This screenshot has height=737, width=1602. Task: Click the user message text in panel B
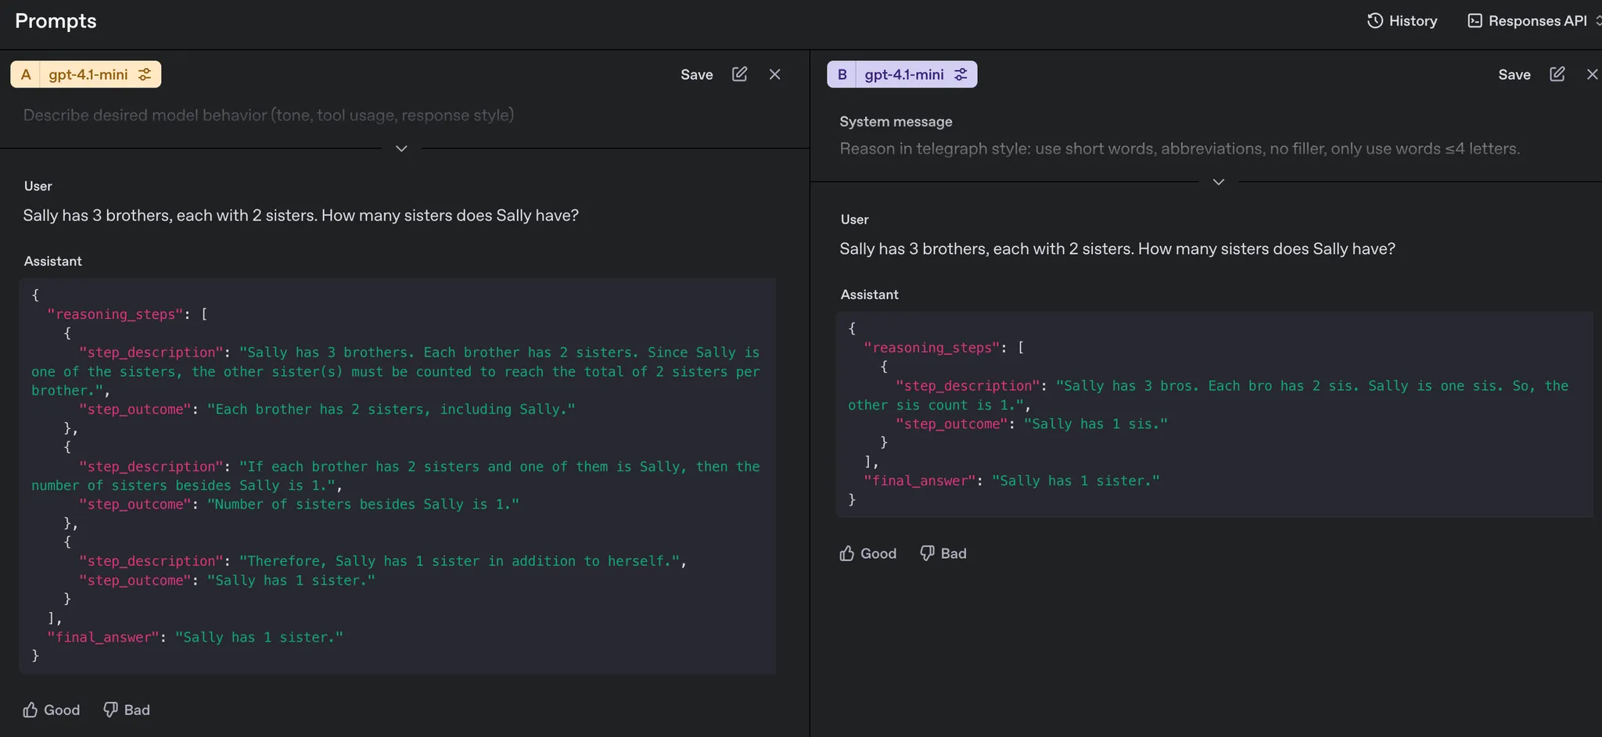[1117, 249]
